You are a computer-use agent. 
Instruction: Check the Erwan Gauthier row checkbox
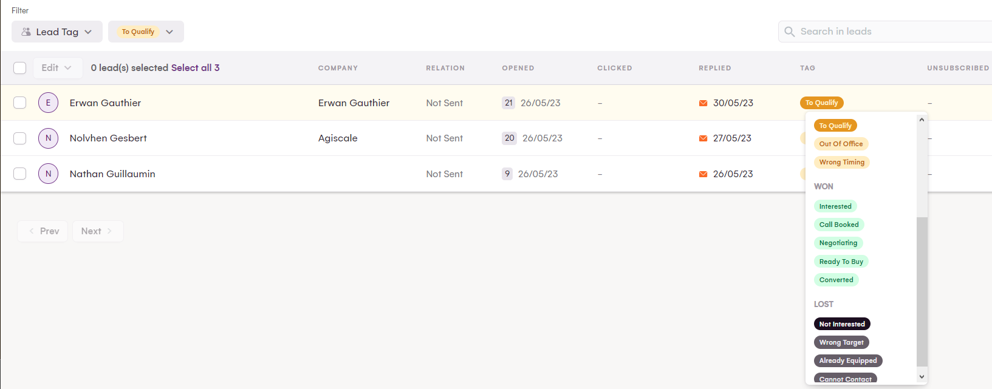20,103
